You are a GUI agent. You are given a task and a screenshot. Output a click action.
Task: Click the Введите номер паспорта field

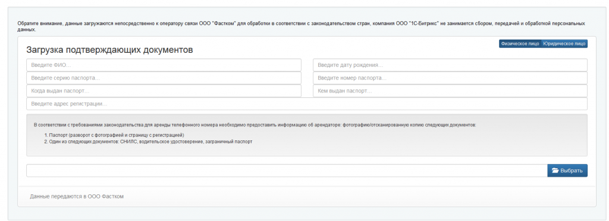pos(450,78)
